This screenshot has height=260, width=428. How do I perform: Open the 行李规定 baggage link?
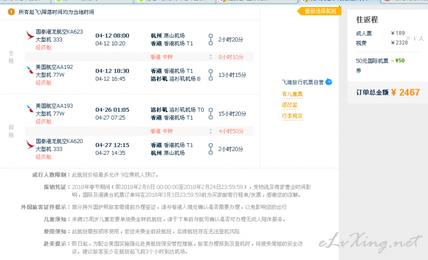pos(292,116)
